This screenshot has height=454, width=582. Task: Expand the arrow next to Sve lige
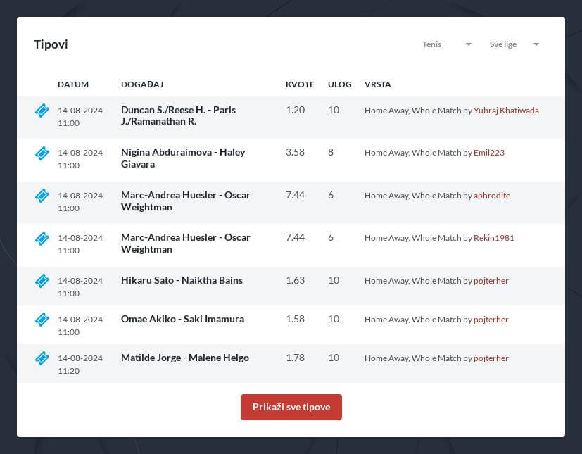coord(536,44)
